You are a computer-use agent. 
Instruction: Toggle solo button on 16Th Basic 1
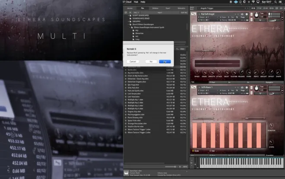pyautogui.click(x=252, y=88)
